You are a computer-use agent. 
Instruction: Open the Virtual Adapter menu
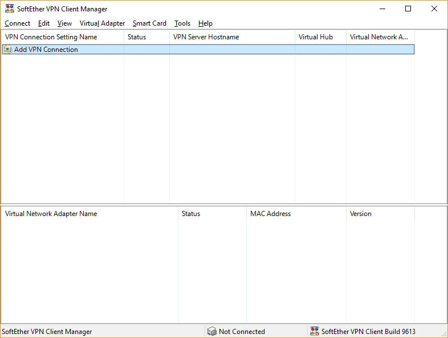[x=102, y=23]
